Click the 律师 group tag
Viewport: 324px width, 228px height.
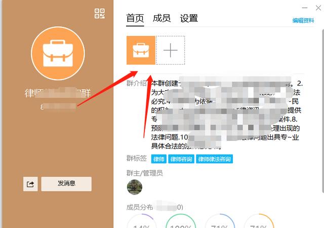coord(159,159)
